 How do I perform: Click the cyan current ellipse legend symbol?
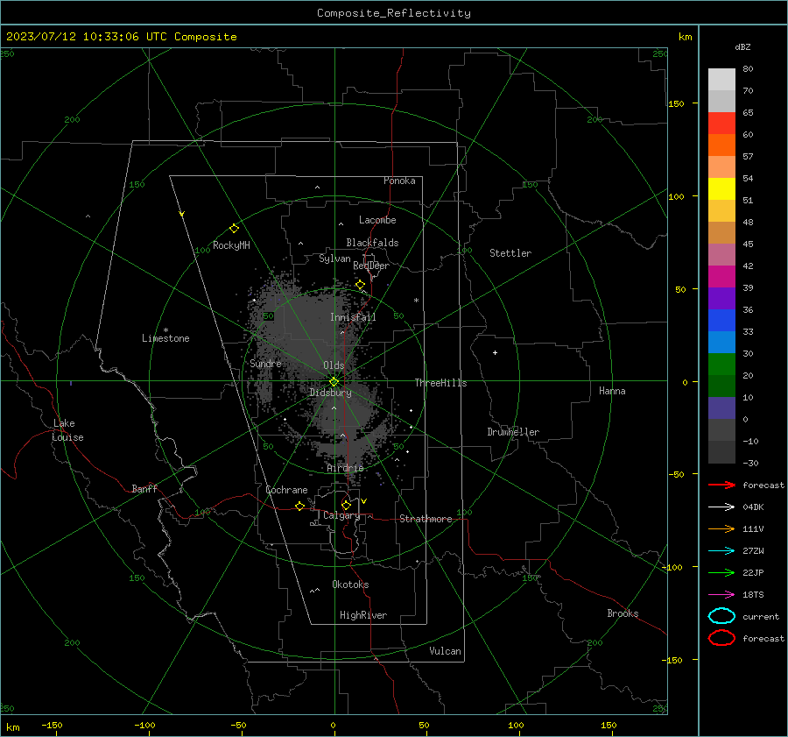pyautogui.click(x=721, y=616)
